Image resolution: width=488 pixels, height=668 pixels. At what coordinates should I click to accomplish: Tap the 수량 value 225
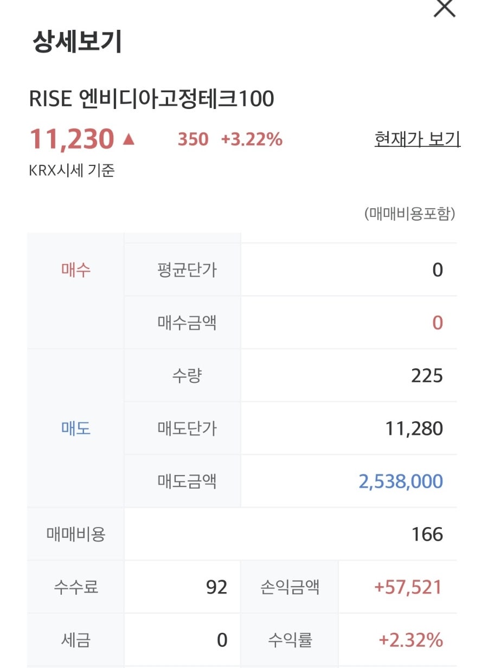pyautogui.click(x=427, y=376)
